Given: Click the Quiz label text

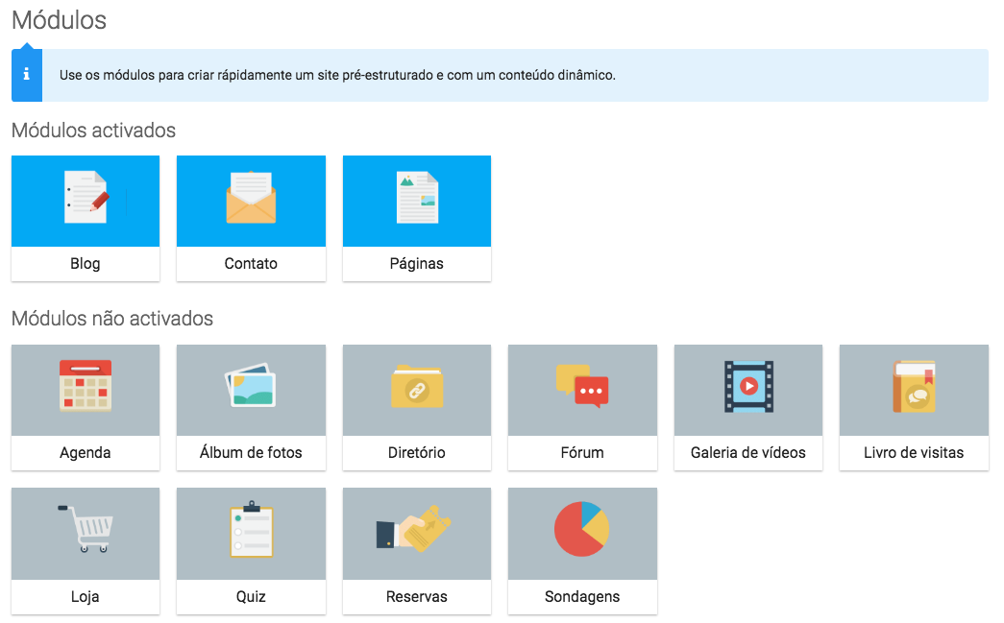Looking at the screenshot, I should 251,597.
